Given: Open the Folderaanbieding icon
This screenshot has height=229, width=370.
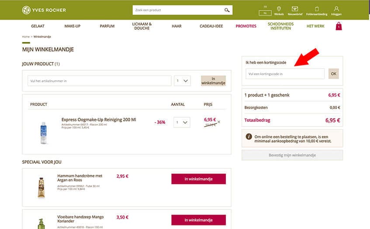Looking at the screenshot, I should click(x=317, y=10).
